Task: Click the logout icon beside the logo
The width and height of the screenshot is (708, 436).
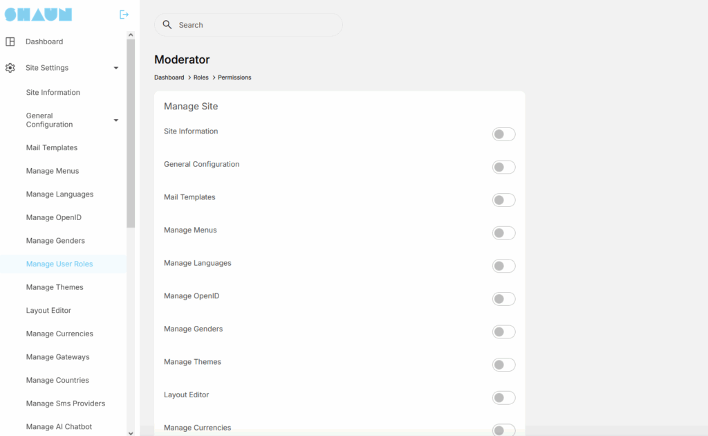Action: (124, 15)
